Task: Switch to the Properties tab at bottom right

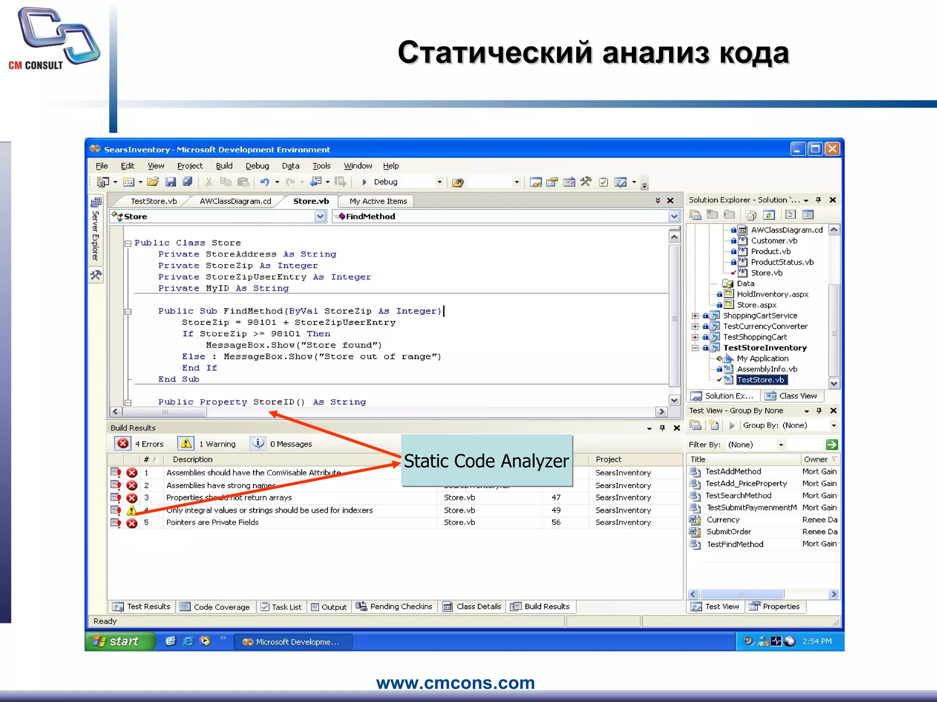Action: 775,606
